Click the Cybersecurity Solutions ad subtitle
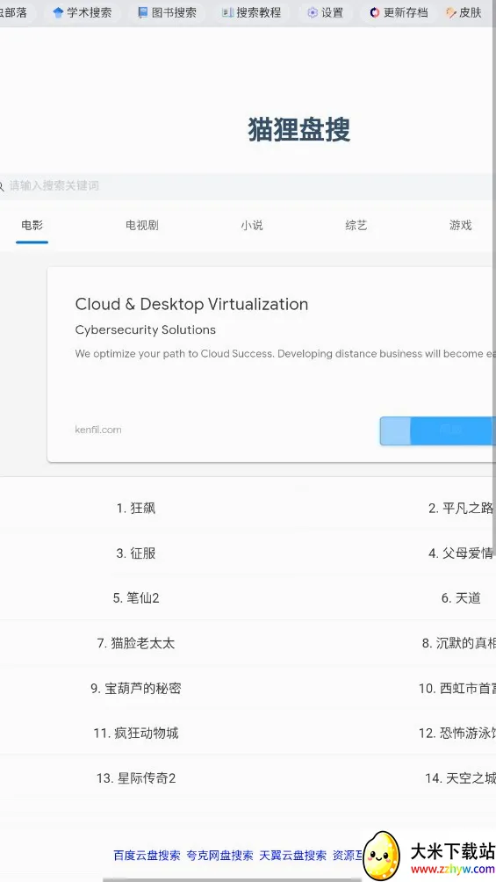This screenshot has height=882, width=496. pyautogui.click(x=146, y=330)
